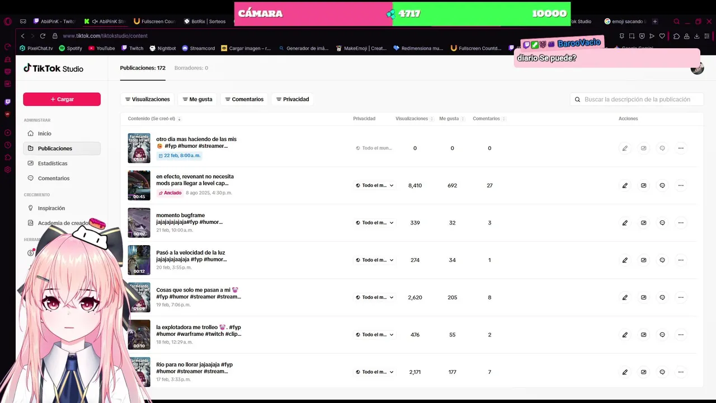Open the browser downloads icon
The image size is (716, 403).
696,36
